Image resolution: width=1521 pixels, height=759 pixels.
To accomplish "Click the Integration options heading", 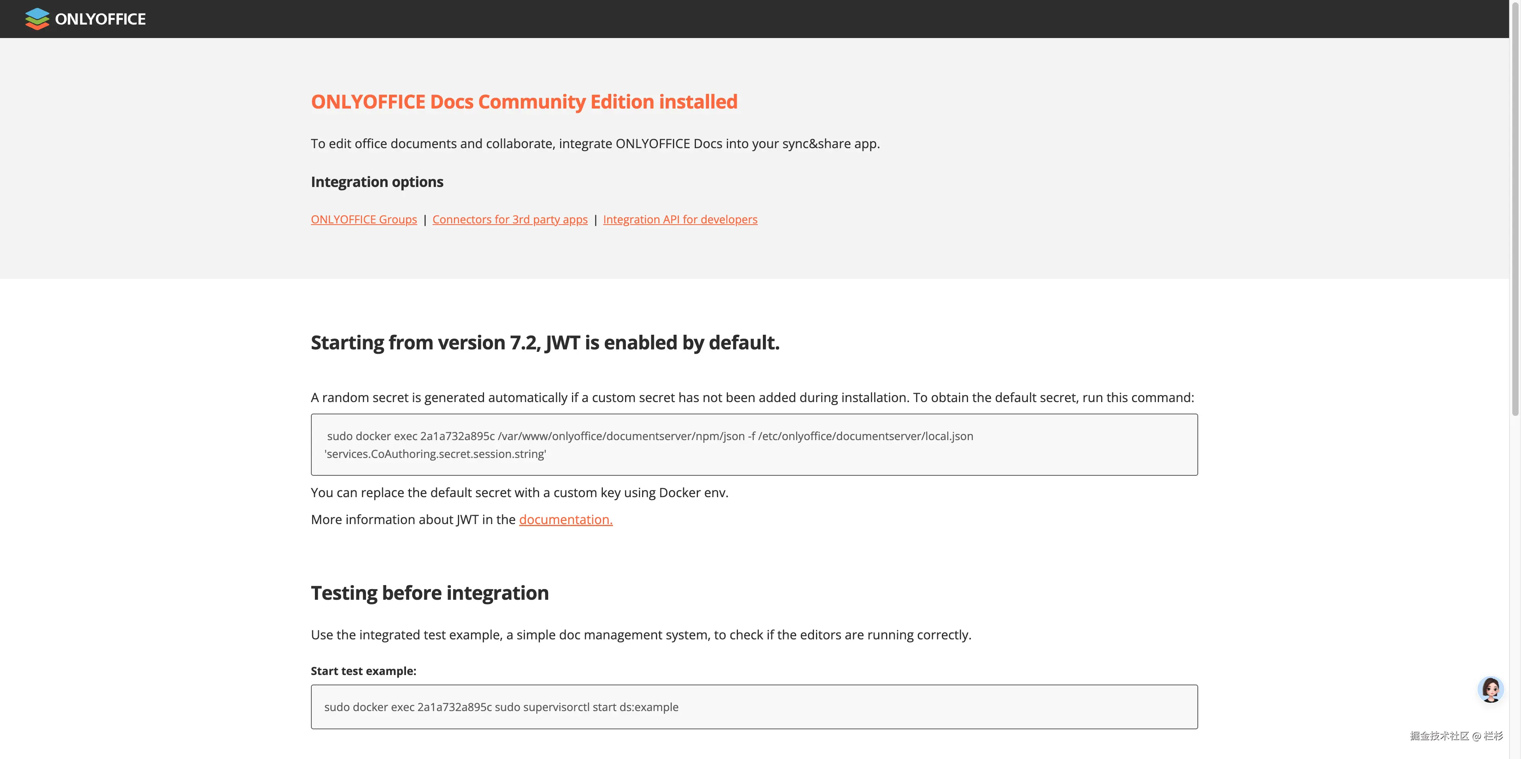I will 377,182.
